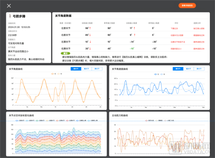The width and height of the screenshot is (215, 158).
Task: Click the red up arrow beside 11°
Action: click(134, 28)
